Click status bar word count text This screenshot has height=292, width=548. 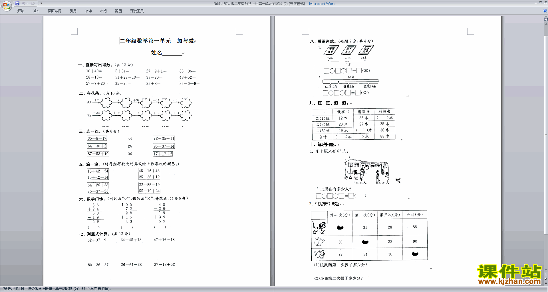tap(57, 289)
